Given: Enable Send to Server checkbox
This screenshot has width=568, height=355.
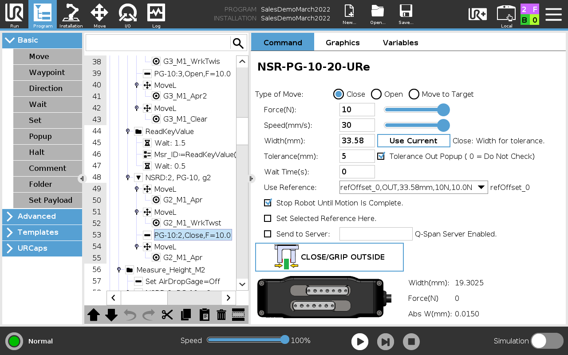Looking at the screenshot, I should tap(268, 234).
